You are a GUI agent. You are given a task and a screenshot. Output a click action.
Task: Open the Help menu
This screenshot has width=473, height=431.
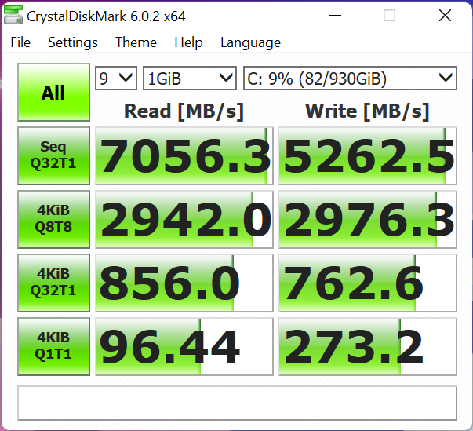188,42
